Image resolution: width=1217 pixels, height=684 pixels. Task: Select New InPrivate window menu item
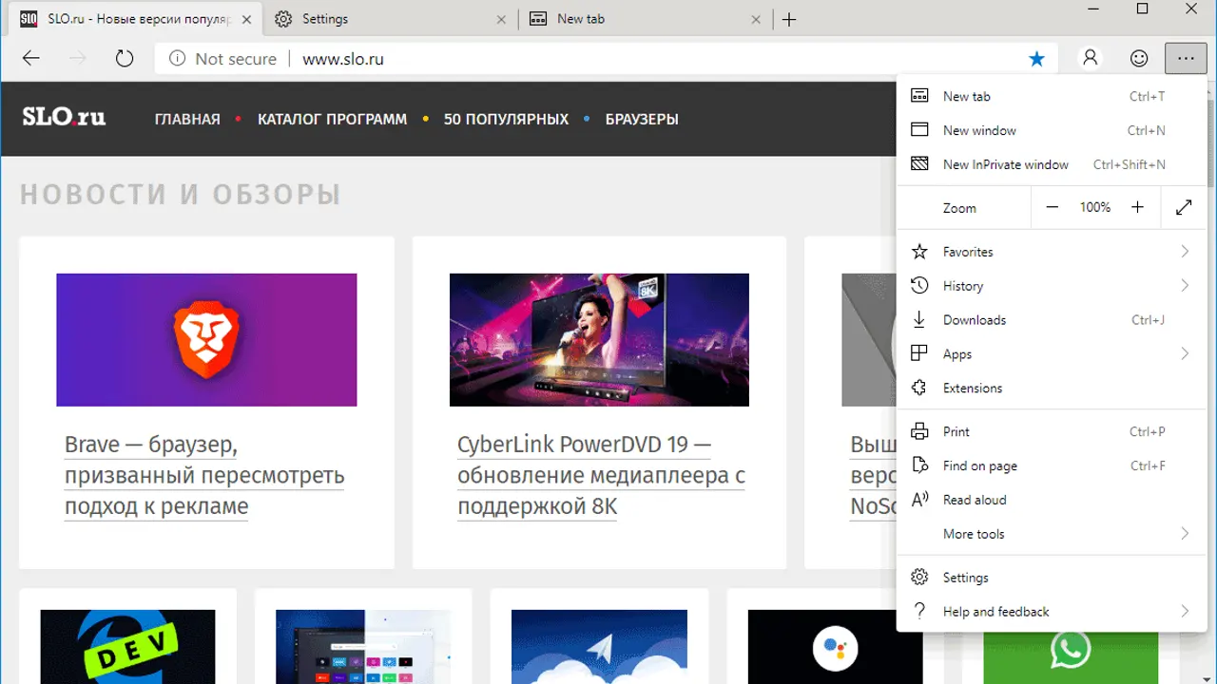click(x=1005, y=164)
